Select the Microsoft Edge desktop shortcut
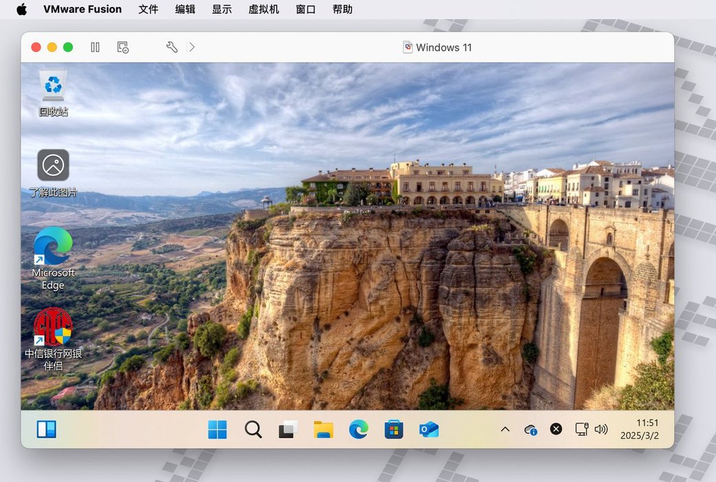Screen dimensions: 716x482 53,259
